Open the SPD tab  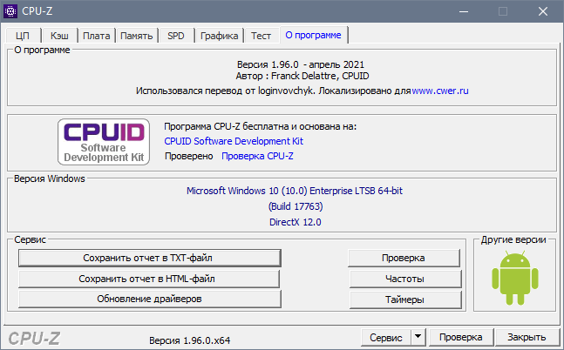[176, 36]
